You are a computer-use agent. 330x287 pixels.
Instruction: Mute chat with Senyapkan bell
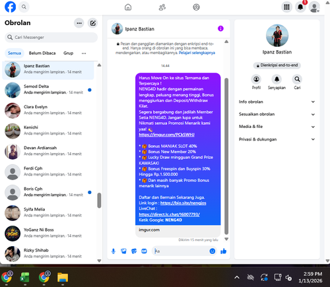coord(277,82)
